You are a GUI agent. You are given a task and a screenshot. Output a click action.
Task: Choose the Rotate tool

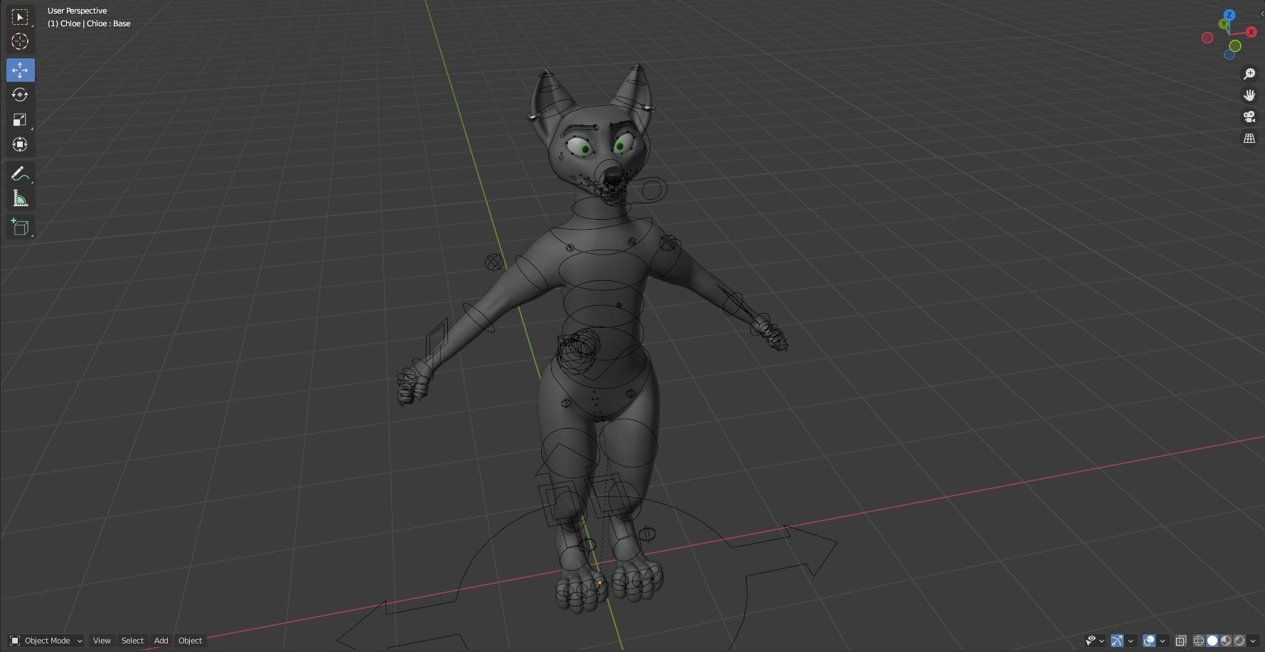tap(20, 95)
